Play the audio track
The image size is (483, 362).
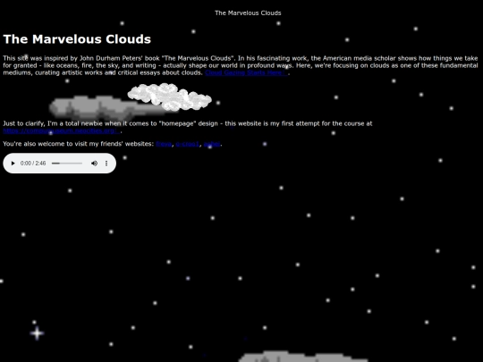click(x=13, y=164)
